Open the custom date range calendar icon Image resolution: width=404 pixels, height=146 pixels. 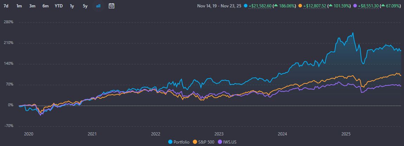click(x=111, y=6)
